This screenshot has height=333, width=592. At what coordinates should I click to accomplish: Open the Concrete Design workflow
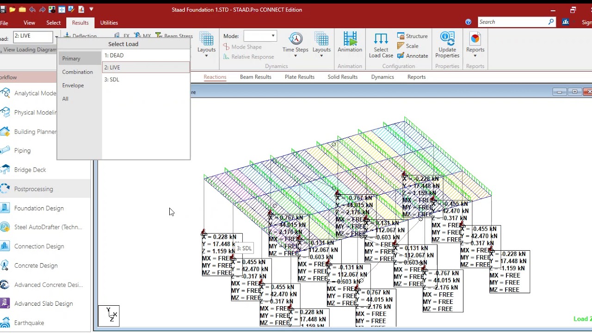[45, 265]
